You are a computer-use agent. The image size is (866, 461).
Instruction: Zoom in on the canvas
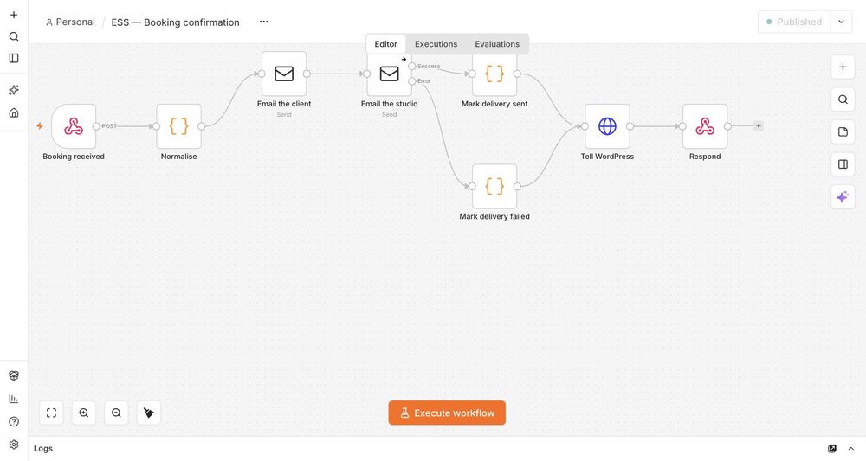click(x=84, y=413)
